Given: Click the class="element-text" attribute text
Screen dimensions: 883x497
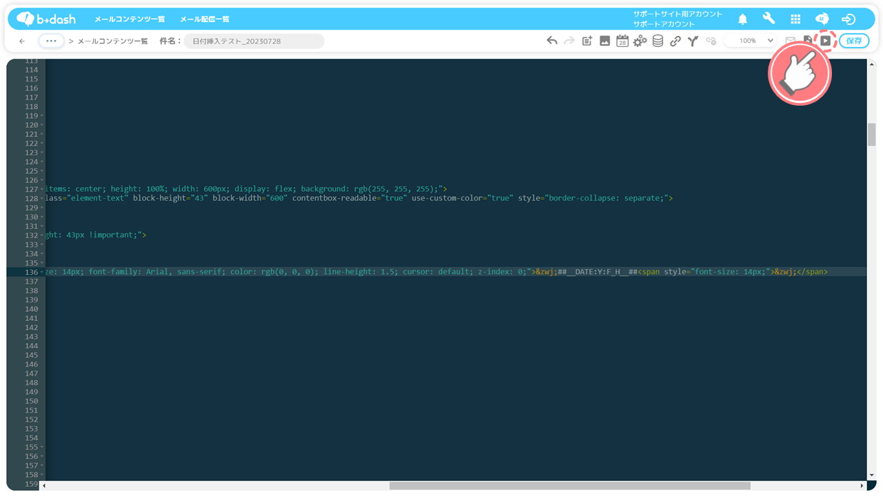Looking at the screenshot, I should point(87,198).
